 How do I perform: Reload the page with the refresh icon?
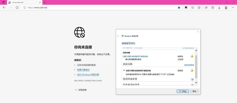(17, 7)
